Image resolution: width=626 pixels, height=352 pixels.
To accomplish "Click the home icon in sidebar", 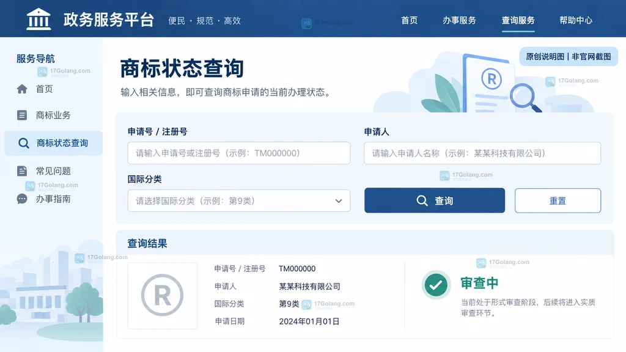I will [23, 89].
